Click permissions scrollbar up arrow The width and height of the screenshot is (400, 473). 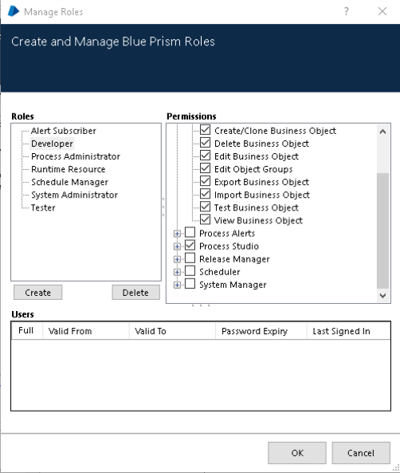[382, 132]
